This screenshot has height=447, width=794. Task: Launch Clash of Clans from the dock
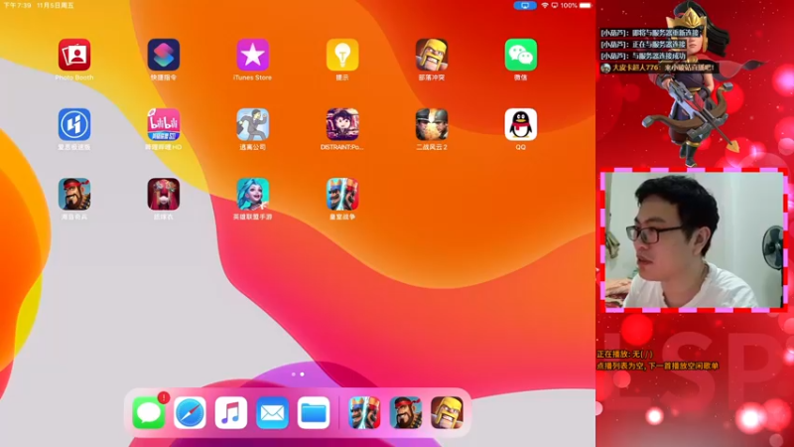click(448, 412)
